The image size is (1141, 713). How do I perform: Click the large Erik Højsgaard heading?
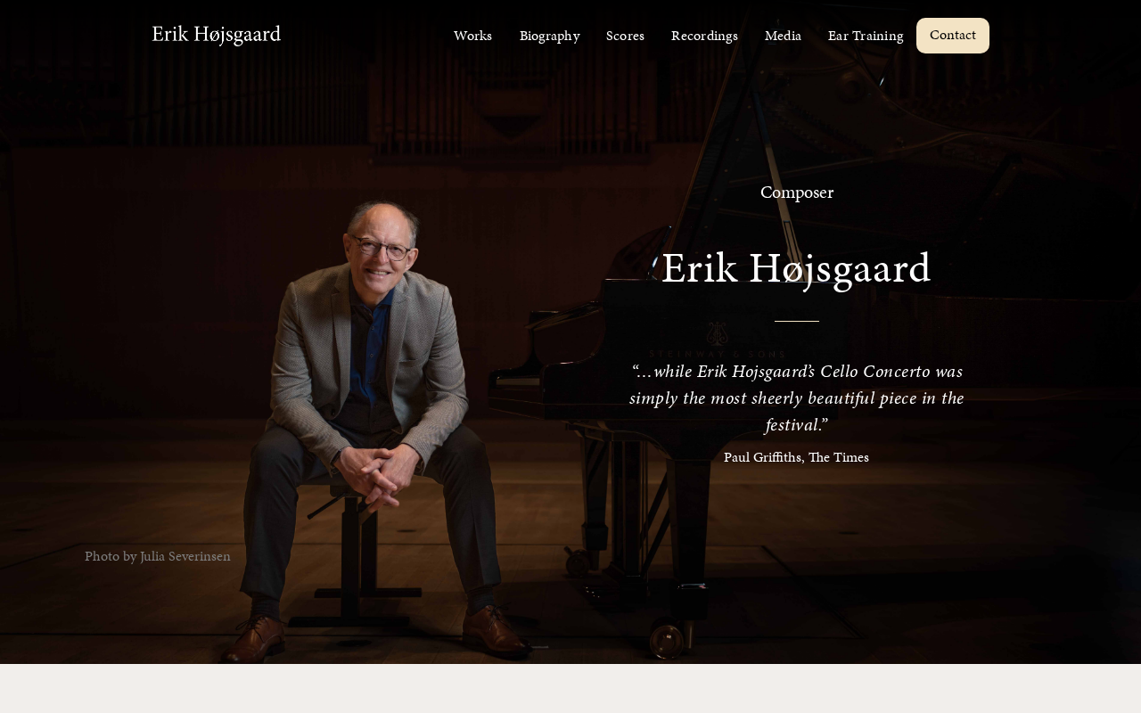(796, 268)
